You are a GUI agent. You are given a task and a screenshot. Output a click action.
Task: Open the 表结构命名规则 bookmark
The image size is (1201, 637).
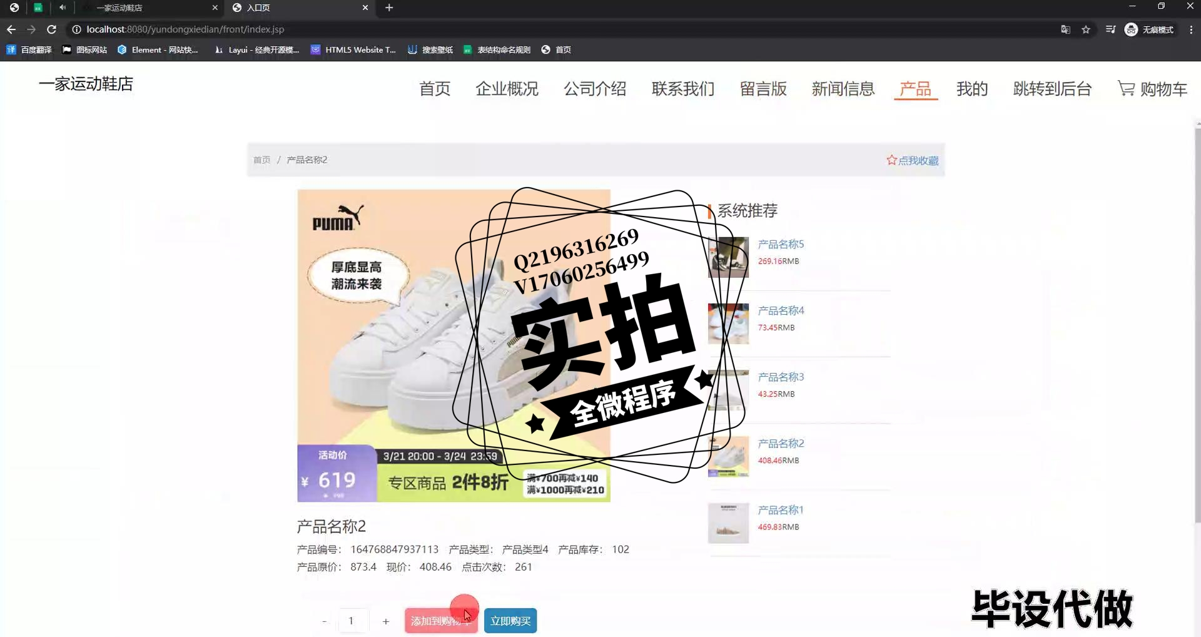497,49
